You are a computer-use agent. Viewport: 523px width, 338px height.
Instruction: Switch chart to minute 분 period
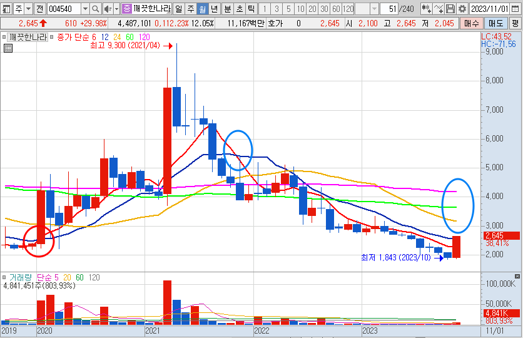pos(228,9)
